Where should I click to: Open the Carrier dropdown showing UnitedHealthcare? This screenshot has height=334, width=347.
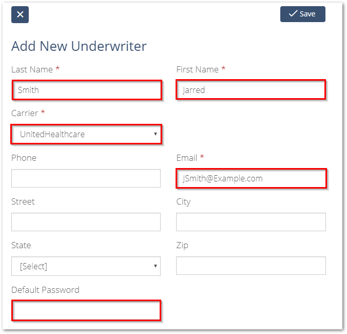point(86,134)
